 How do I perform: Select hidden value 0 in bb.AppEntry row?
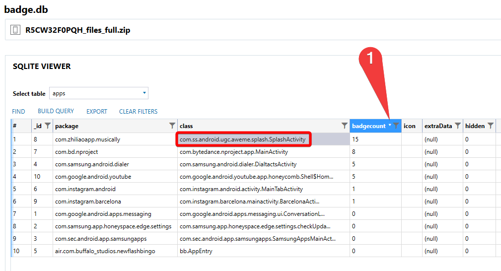pyautogui.click(x=479, y=251)
